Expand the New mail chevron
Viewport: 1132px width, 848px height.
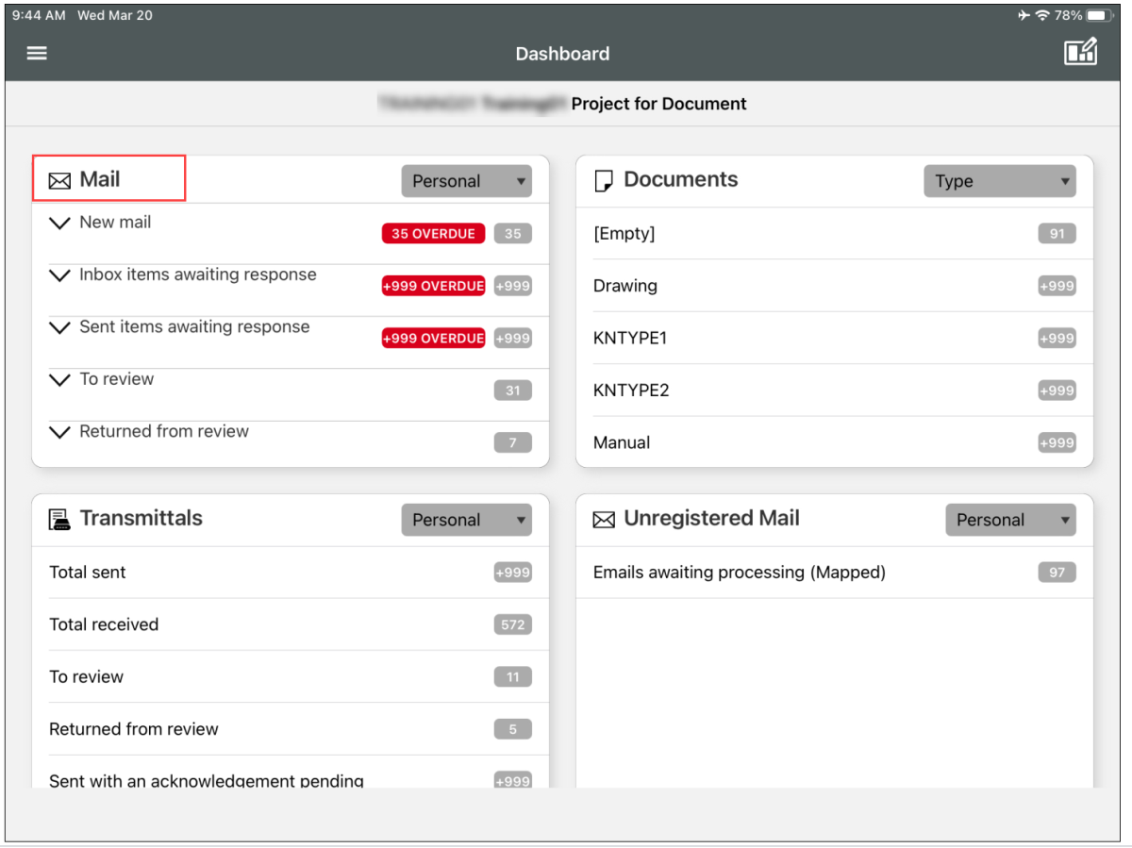[59, 224]
